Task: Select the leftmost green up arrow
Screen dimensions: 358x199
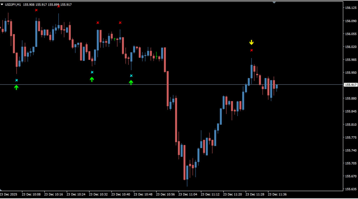Action: 16,87
